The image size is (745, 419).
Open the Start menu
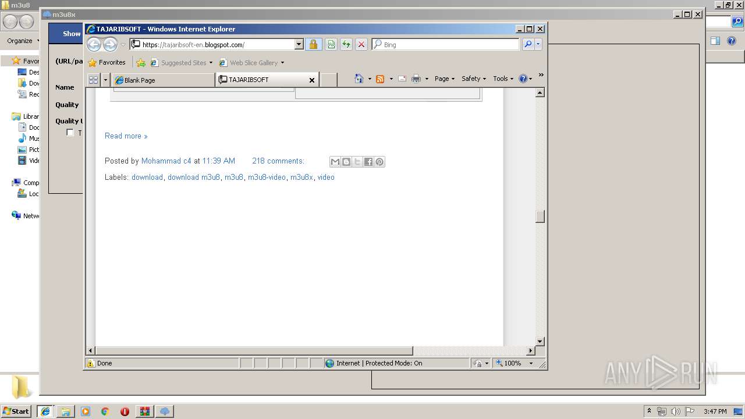[16, 411]
